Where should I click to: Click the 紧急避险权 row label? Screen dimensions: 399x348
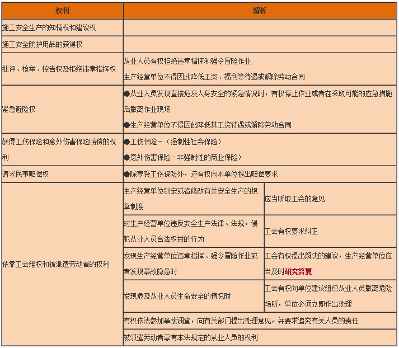point(19,109)
